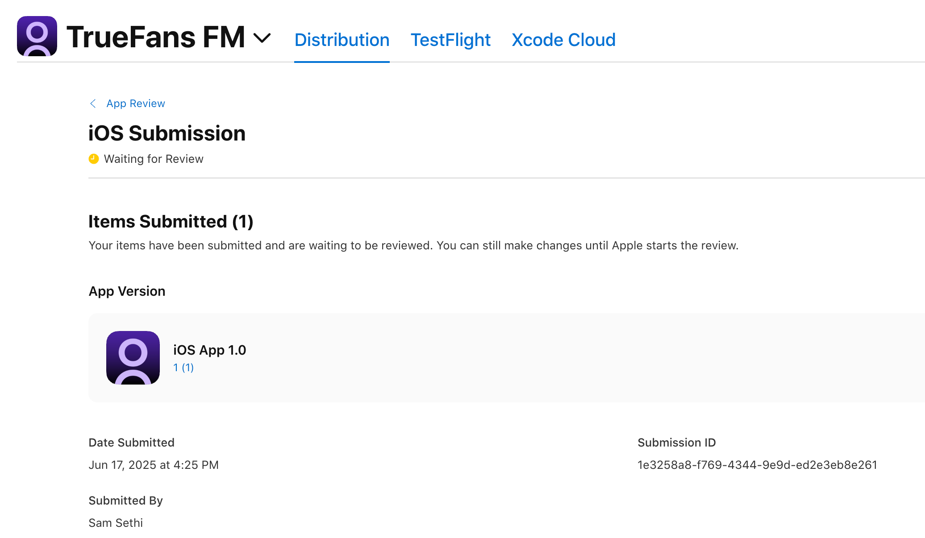Open the Xcode Cloud tab
The image size is (925, 538).
click(x=563, y=40)
